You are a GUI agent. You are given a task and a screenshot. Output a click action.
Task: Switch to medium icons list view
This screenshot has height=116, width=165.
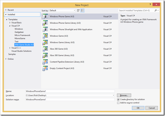[82, 10]
